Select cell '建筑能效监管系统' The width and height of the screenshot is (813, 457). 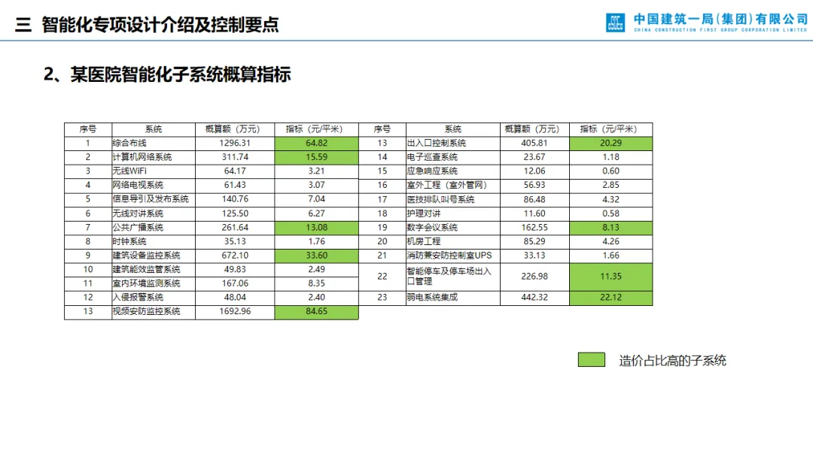click(x=154, y=270)
